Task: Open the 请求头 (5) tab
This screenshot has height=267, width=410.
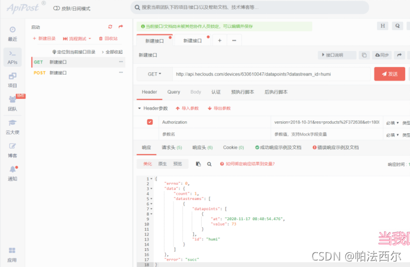Action: pos(172,147)
